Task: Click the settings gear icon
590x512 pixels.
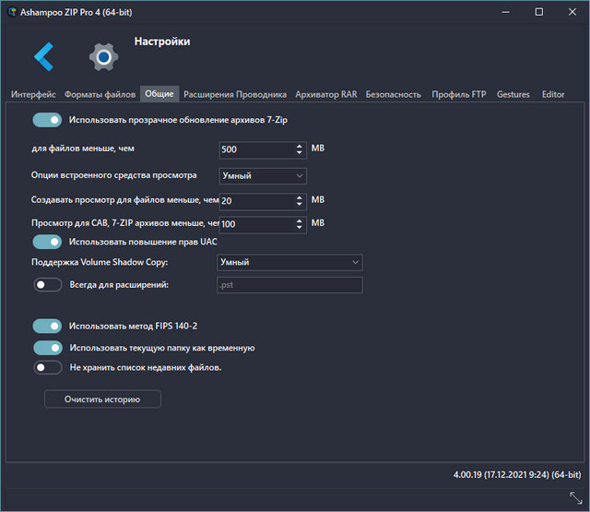Action: 103,57
